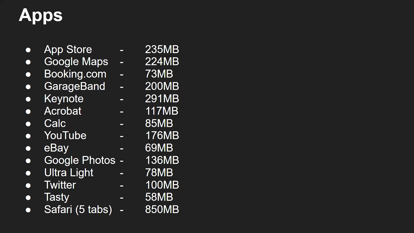Select the "Google Maps" text
Viewport: 414px width, 233px height.
point(76,62)
